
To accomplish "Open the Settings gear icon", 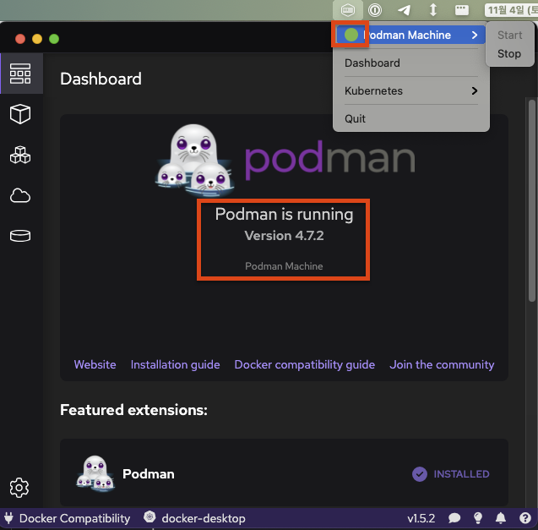I will [19, 488].
